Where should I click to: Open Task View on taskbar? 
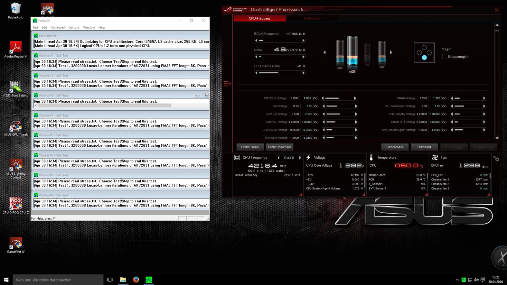(x=110, y=280)
